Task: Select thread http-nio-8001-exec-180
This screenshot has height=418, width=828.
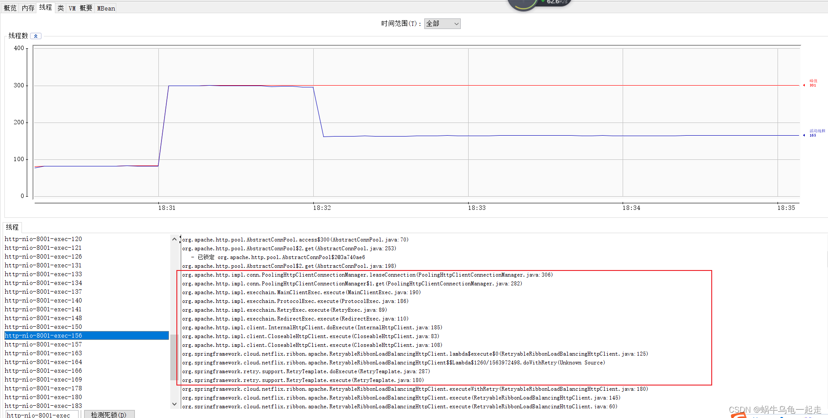Action: [x=86, y=397]
